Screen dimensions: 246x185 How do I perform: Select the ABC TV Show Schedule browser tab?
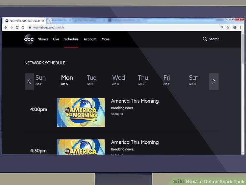(25, 21)
